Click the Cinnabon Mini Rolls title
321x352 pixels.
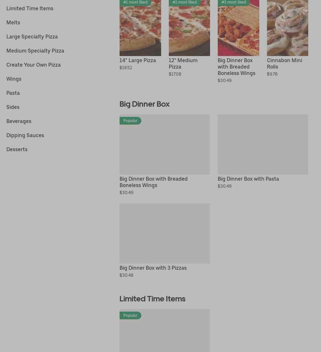[x=285, y=63]
